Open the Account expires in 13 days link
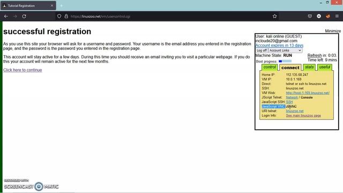The height and width of the screenshot is (193, 343). click(279, 45)
